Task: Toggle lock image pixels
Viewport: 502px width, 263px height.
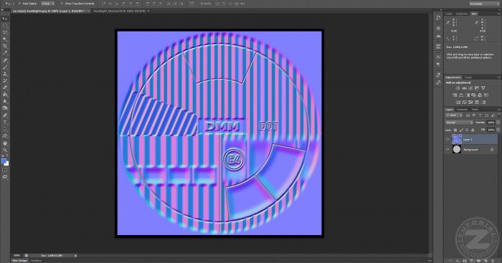Action: coord(461,130)
